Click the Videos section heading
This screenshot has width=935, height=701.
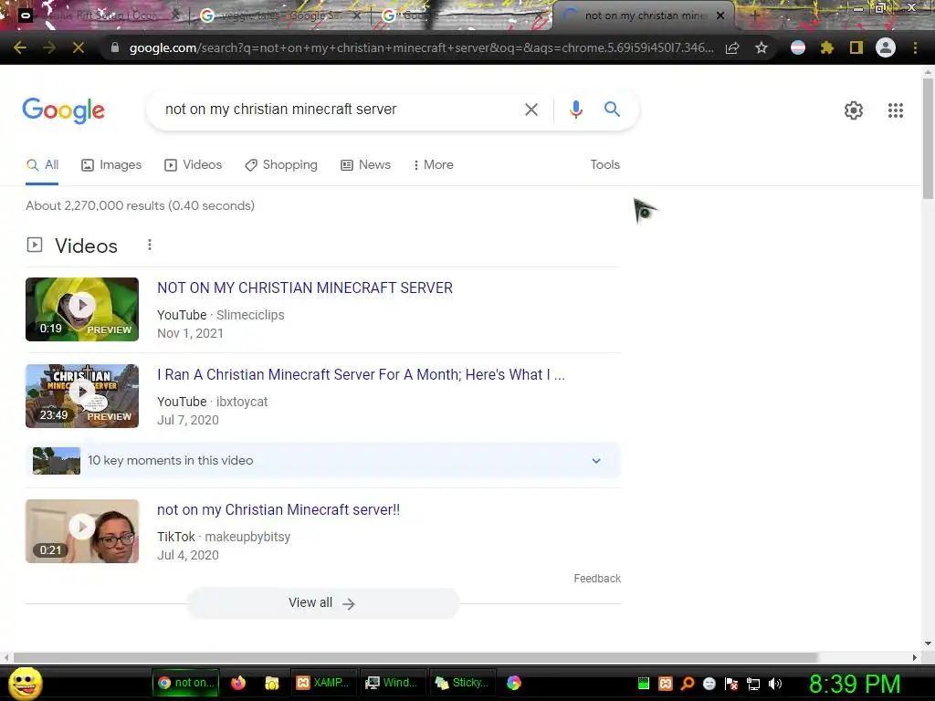point(86,246)
